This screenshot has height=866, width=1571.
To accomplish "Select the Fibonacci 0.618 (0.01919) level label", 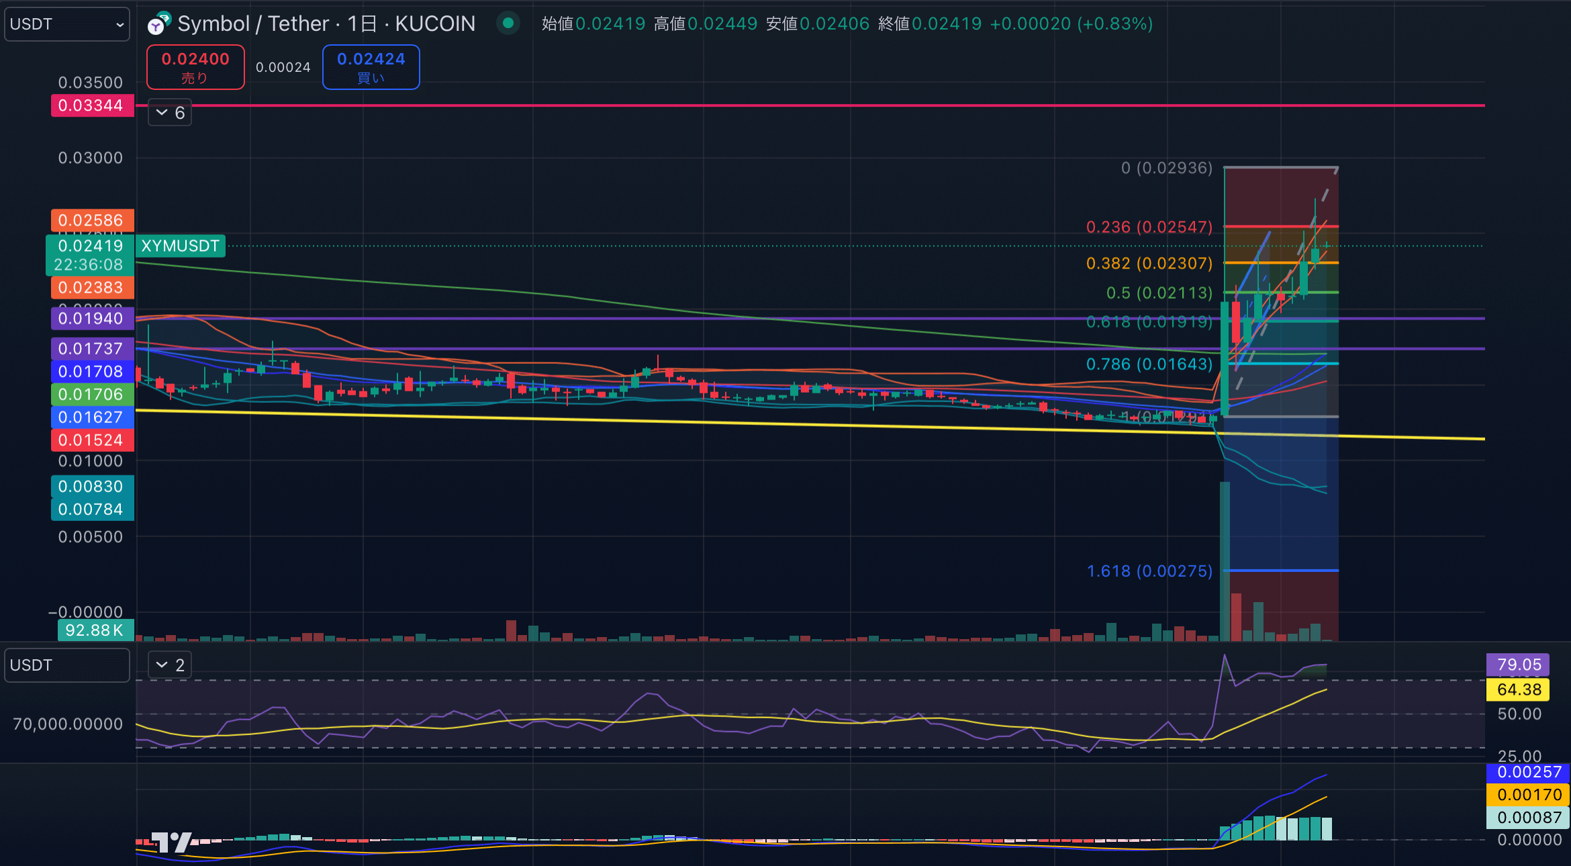I will (1149, 322).
